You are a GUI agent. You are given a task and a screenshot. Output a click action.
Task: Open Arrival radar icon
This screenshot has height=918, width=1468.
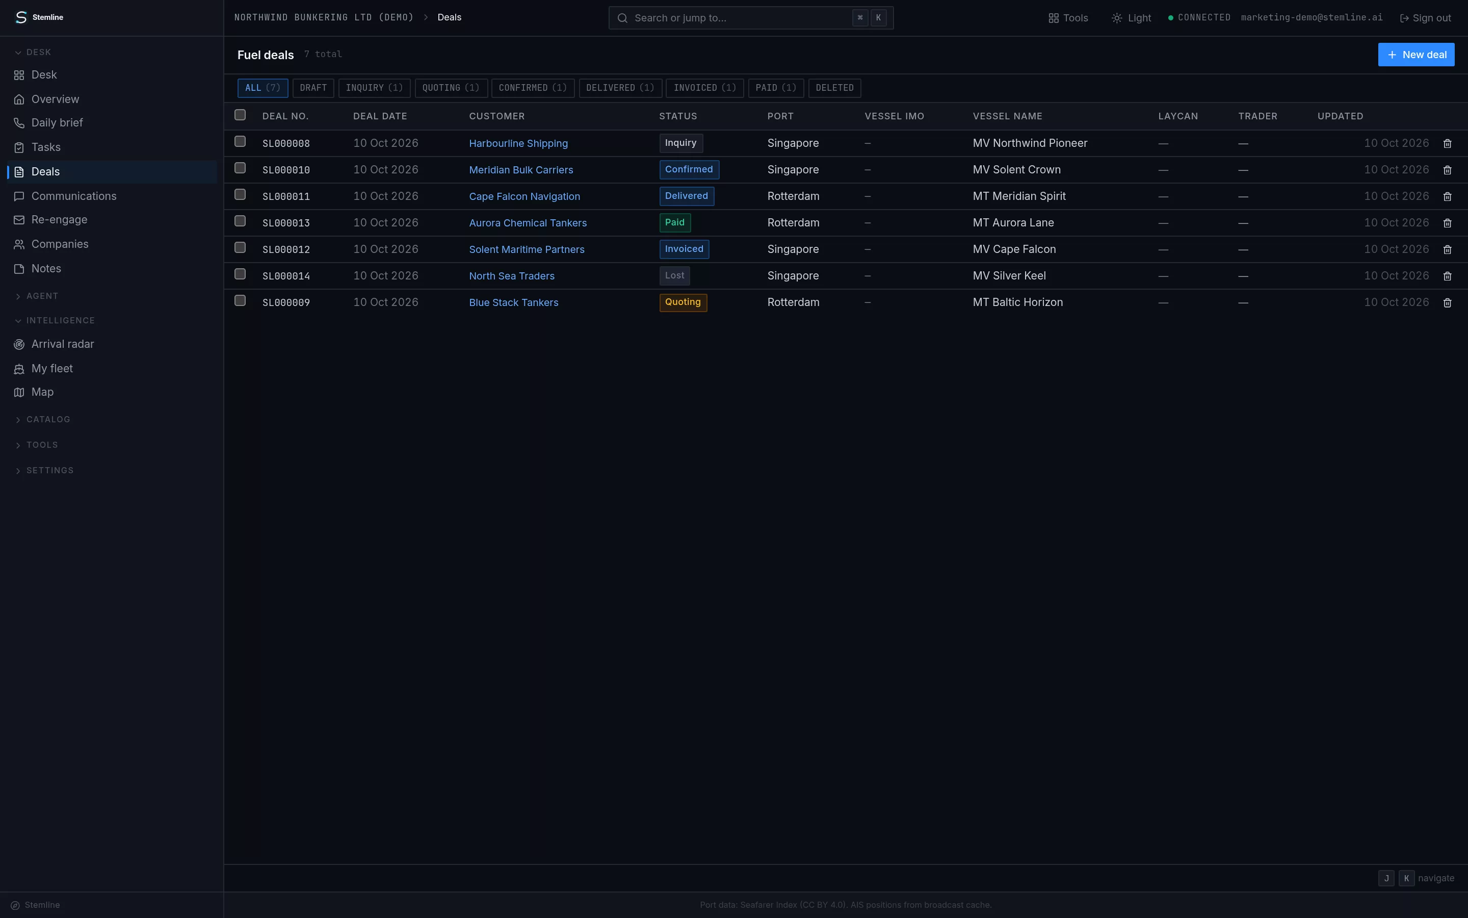click(19, 344)
